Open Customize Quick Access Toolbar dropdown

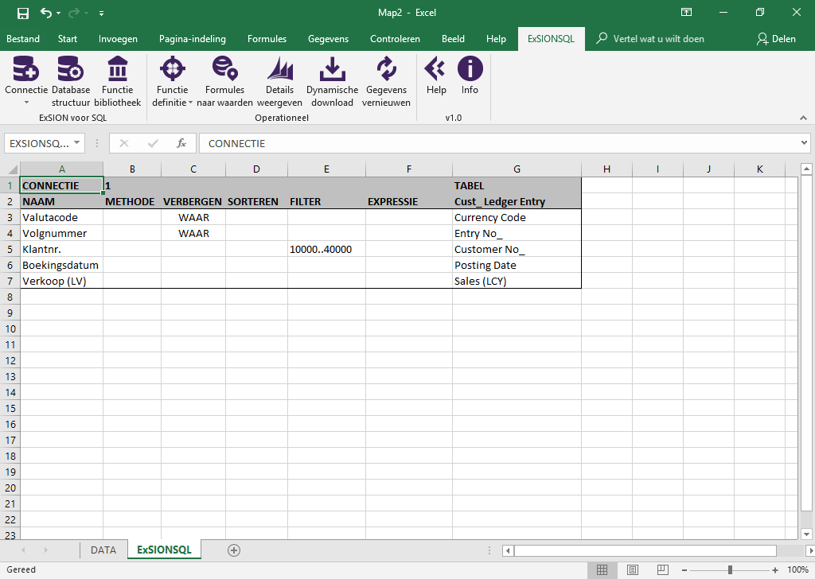tap(101, 13)
